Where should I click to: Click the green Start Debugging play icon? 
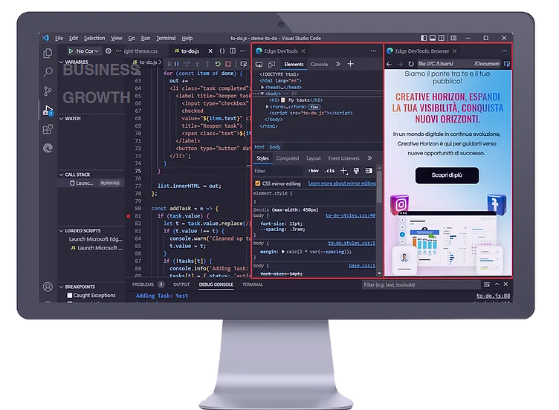point(71,51)
